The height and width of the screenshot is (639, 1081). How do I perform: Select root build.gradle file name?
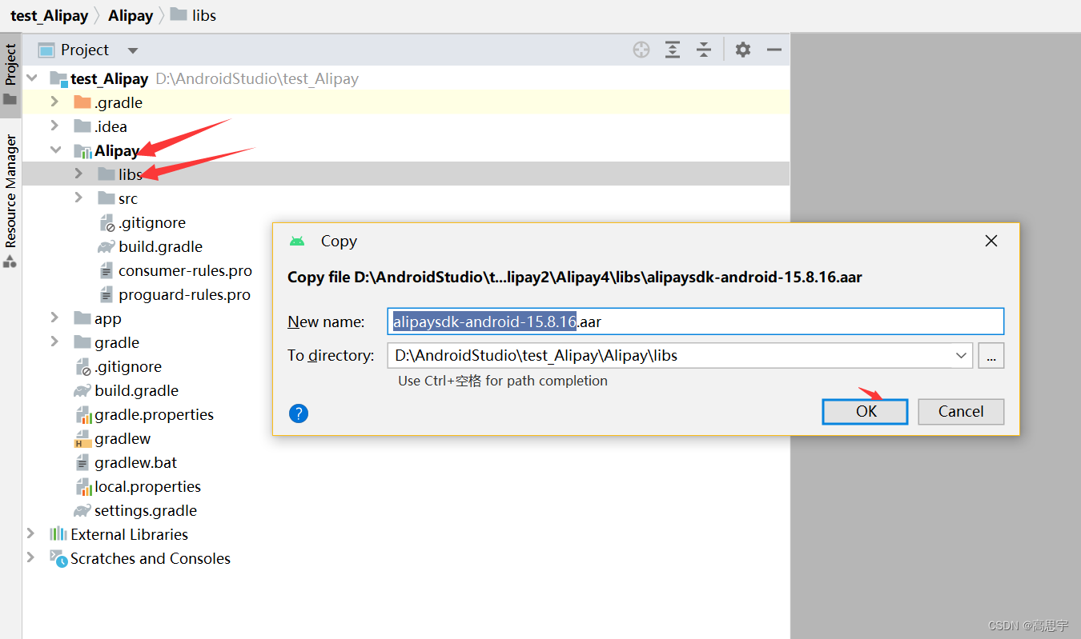click(x=136, y=390)
